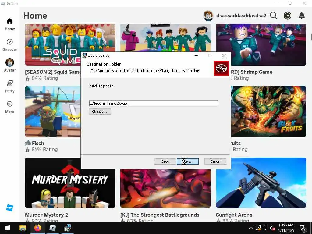This screenshot has width=312, height=234.
Task: Open the Home tab in Roblox sidebar
Action: point(10,24)
